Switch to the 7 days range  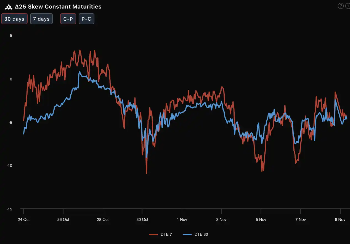(41, 19)
